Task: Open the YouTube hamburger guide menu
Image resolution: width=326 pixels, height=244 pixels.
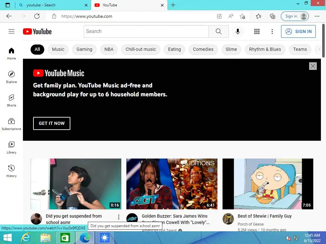Action: pyautogui.click(x=11, y=31)
